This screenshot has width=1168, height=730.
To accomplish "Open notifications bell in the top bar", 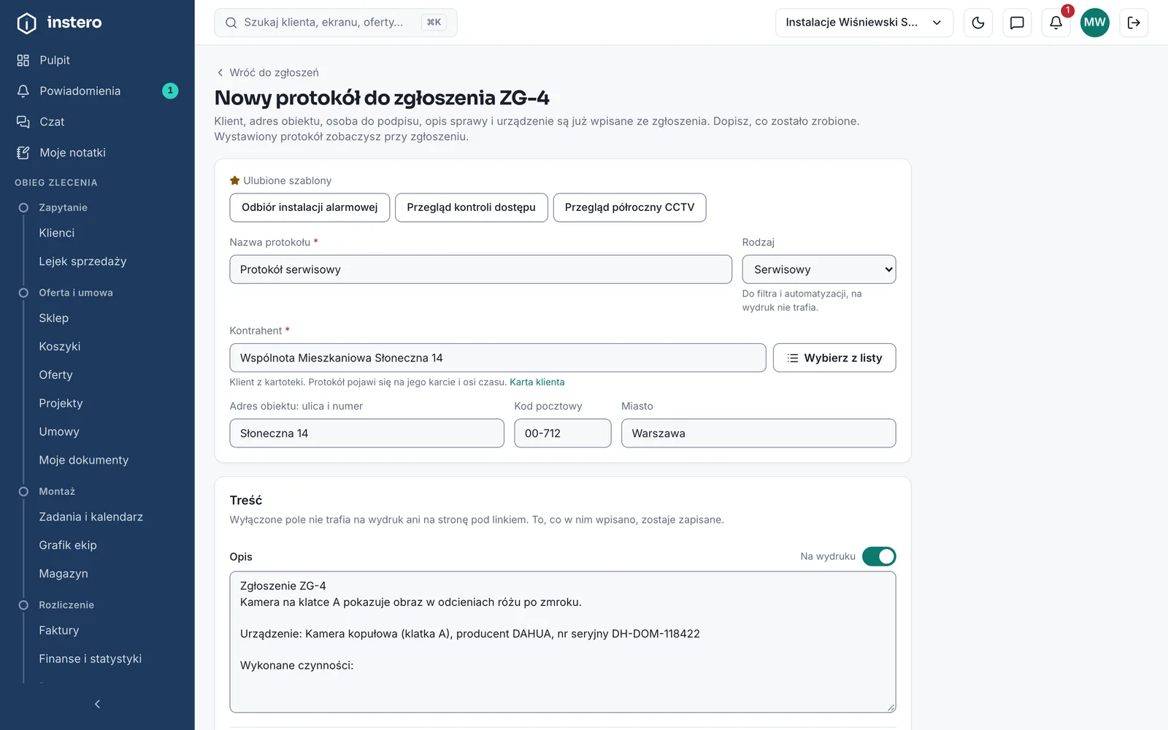I will 1056,23.
